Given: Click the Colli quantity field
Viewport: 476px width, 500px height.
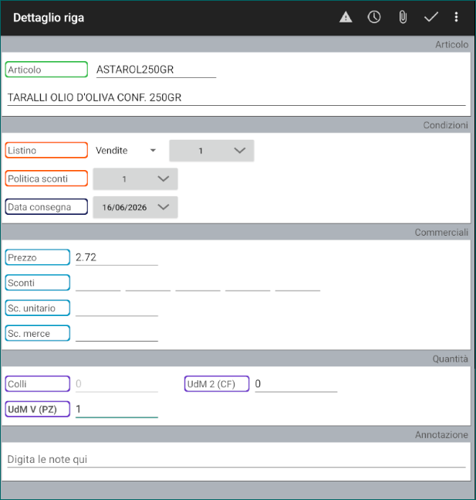Looking at the screenshot, I should [x=116, y=384].
